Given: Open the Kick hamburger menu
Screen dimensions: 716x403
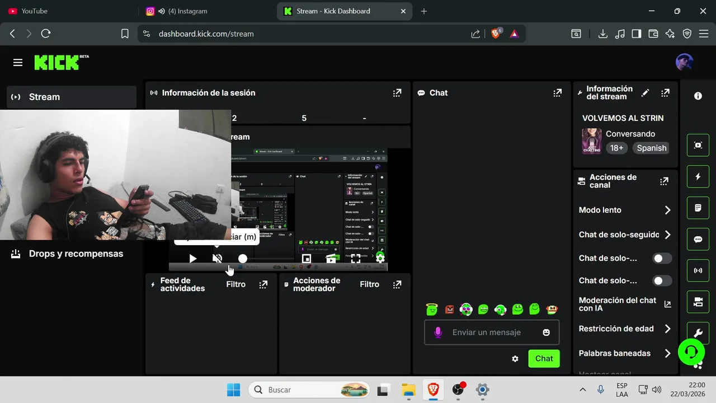Looking at the screenshot, I should click(x=18, y=63).
